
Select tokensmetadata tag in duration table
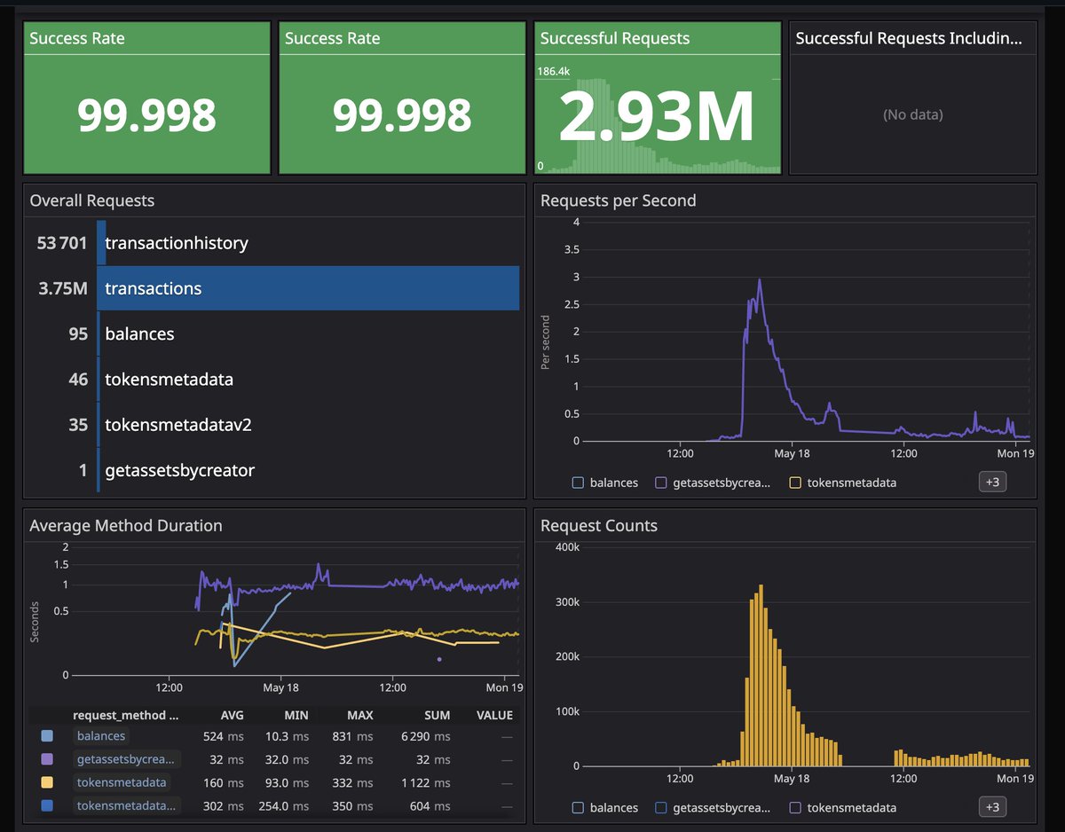tap(122, 782)
